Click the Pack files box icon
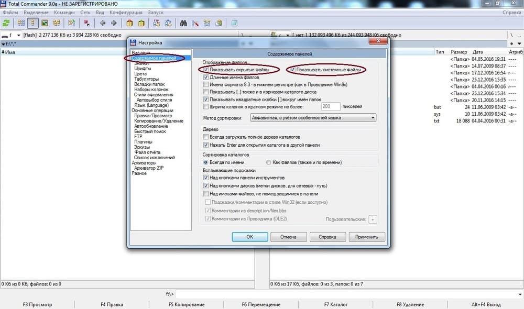This screenshot has height=309, width=524. point(129,23)
